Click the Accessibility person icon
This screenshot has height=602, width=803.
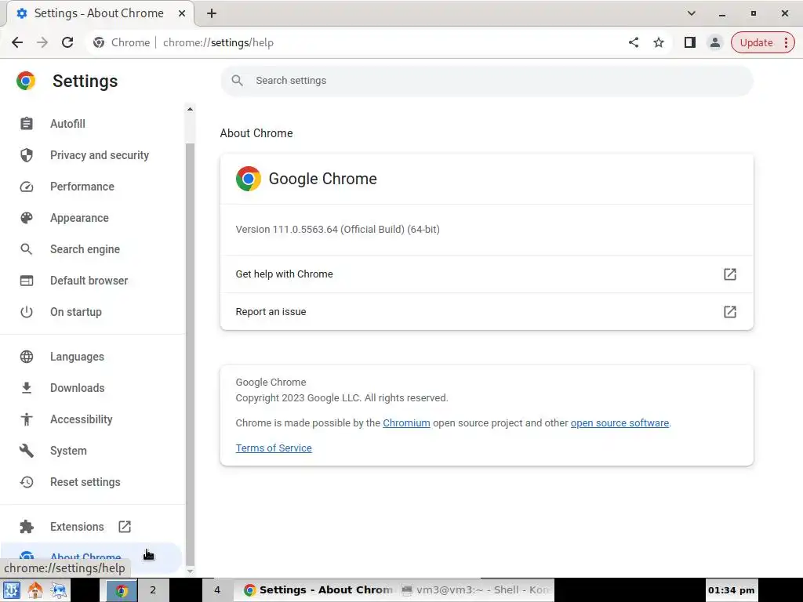tap(27, 419)
